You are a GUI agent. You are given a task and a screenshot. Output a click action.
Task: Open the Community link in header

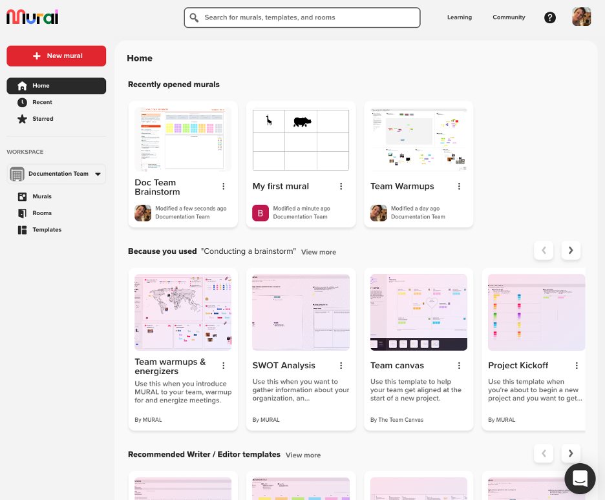tap(509, 17)
